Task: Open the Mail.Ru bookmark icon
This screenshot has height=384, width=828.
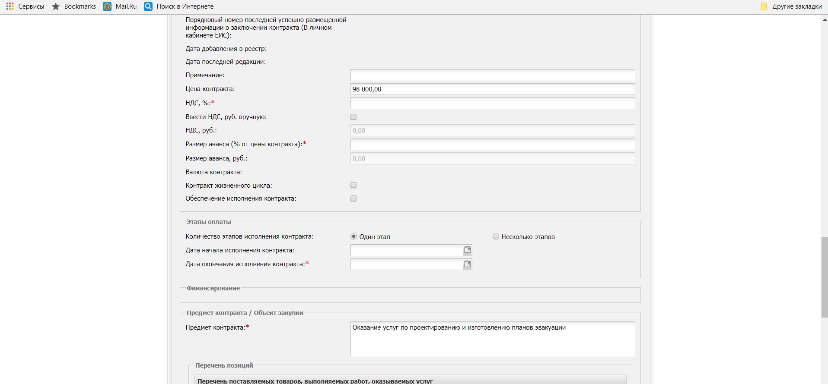Action: click(x=107, y=6)
